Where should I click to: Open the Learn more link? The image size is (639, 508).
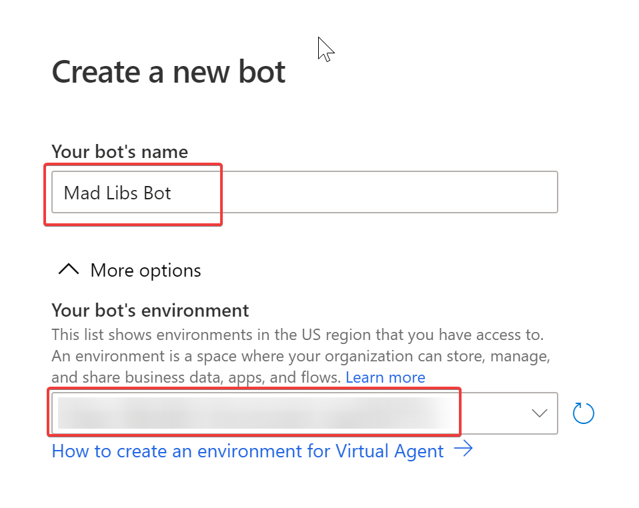385,377
